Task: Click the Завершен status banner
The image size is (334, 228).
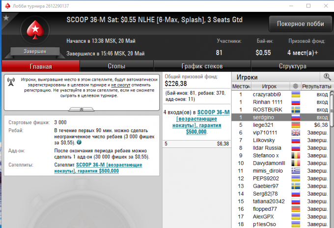Action: coord(35,52)
